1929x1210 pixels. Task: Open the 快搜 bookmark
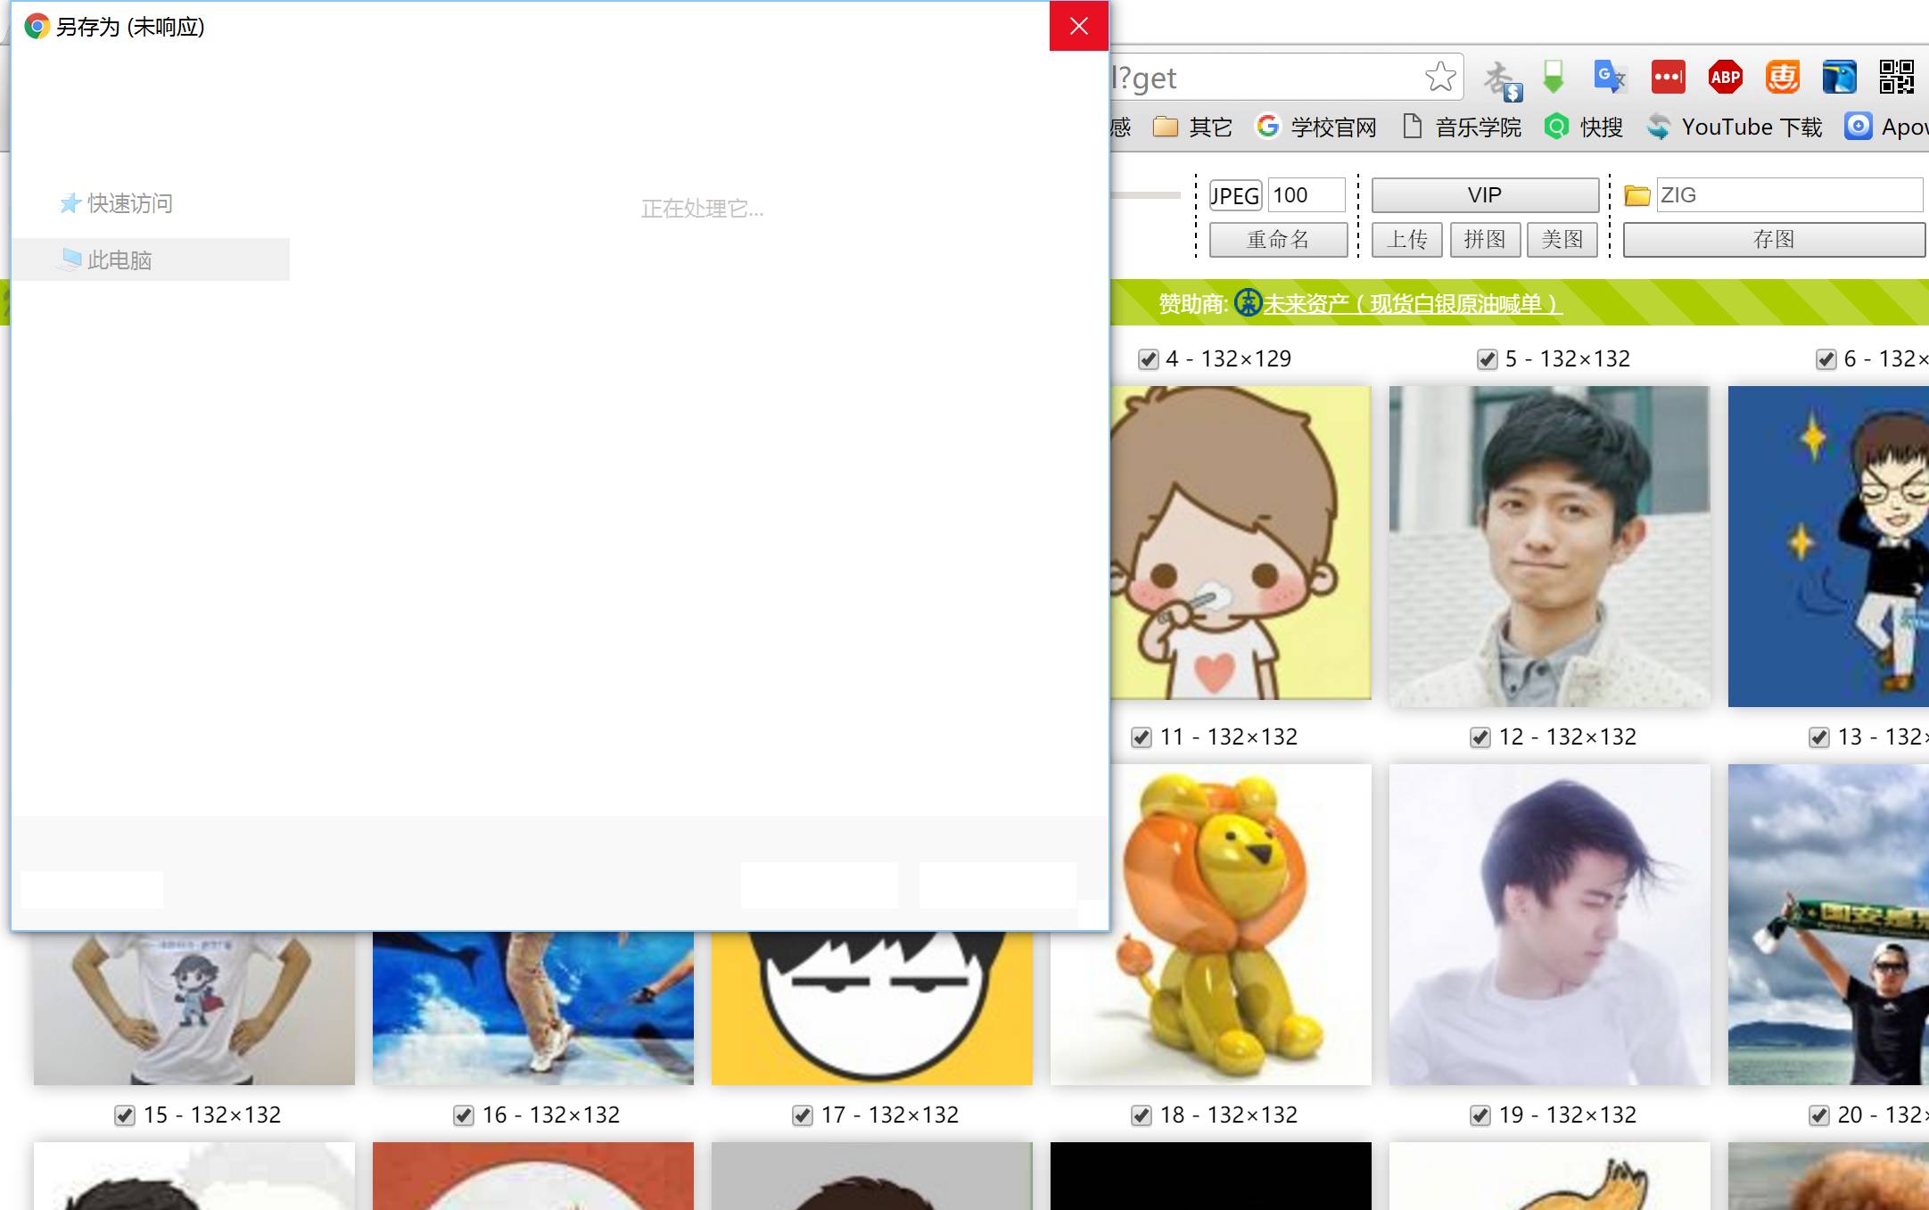coord(1584,128)
